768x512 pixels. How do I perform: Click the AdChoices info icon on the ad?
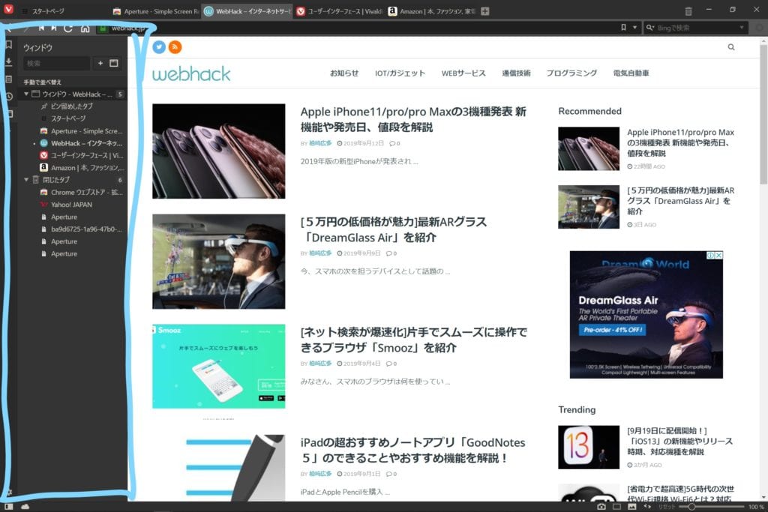(711, 255)
